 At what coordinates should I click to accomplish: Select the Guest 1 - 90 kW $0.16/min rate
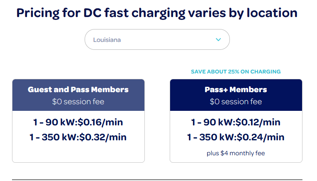pyautogui.click(x=78, y=122)
